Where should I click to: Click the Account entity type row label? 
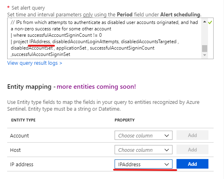tap(20, 135)
